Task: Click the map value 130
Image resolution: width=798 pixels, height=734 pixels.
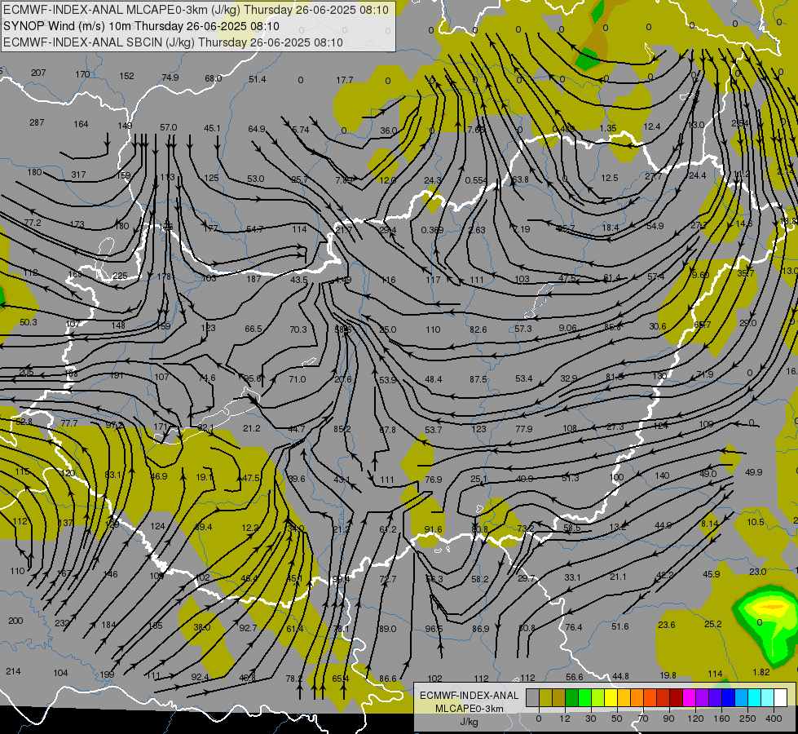Action: tap(659, 375)
